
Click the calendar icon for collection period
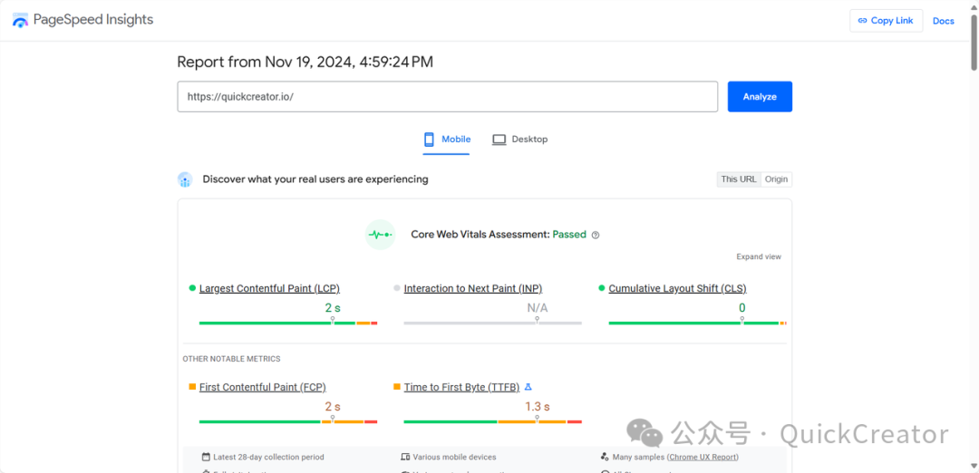pos(206,457)
